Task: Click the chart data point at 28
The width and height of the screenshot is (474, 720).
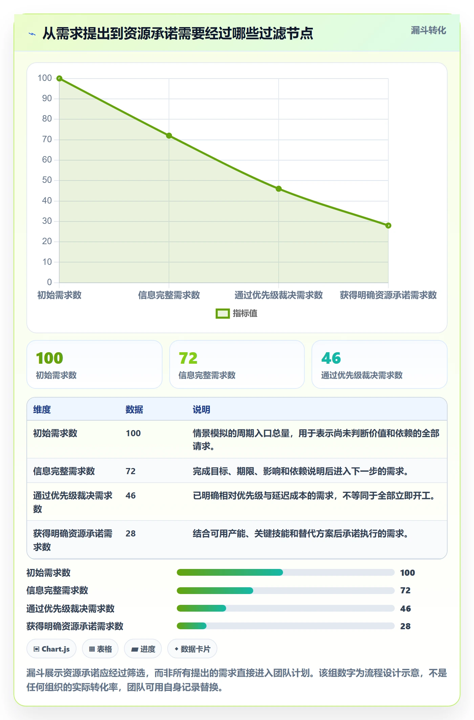Action: (x=388, y=226)
